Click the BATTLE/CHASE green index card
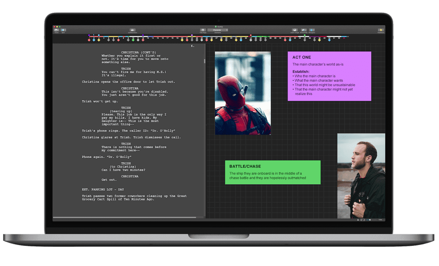Screen dimensions: 439x266 (273, 172)
